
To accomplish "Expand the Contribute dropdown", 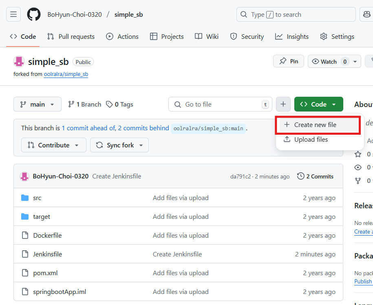I will (53, 145).
